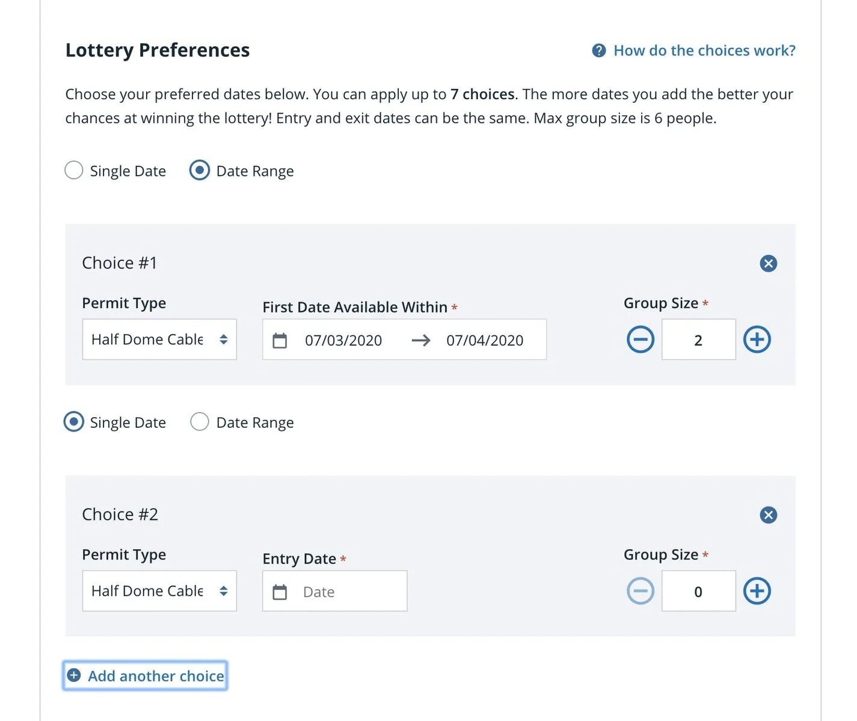Select Date Range radio above Choice #2
Screen dimensions: 857x721
pos(200,422)
